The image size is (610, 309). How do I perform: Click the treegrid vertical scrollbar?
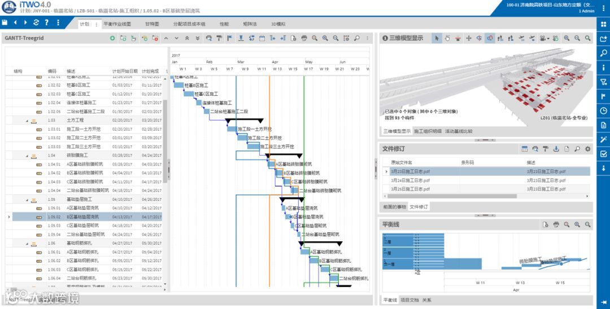pyautogui.click(x=165, y=142)
